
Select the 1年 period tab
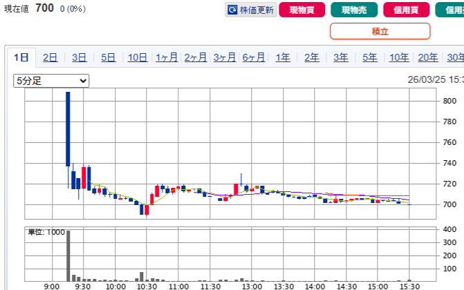(x=283, y=58)
